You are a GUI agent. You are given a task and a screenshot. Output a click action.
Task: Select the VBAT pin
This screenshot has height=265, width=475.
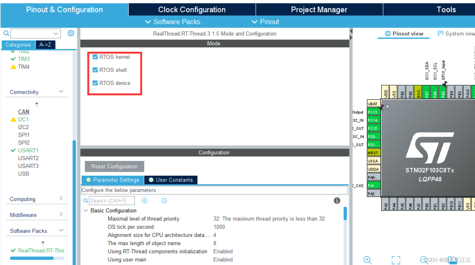[374, 104]
